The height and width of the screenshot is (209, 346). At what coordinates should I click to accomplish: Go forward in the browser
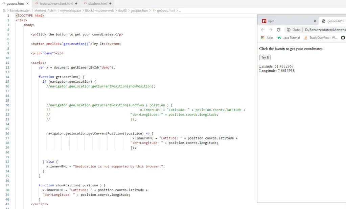271,30
